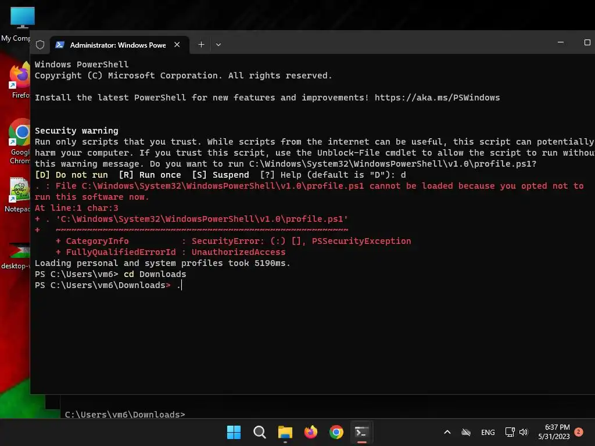Click the '[?] Help' option text

(x=281, y=175)
